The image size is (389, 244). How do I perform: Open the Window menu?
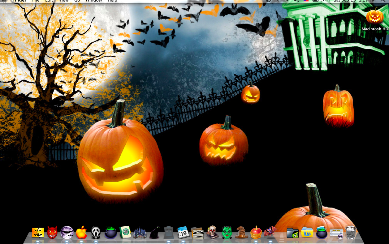(x=94, y=1)
